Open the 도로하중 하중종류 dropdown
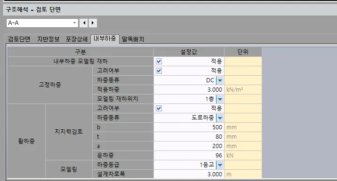Screen dimensions: 337x181 coord(220,118)
